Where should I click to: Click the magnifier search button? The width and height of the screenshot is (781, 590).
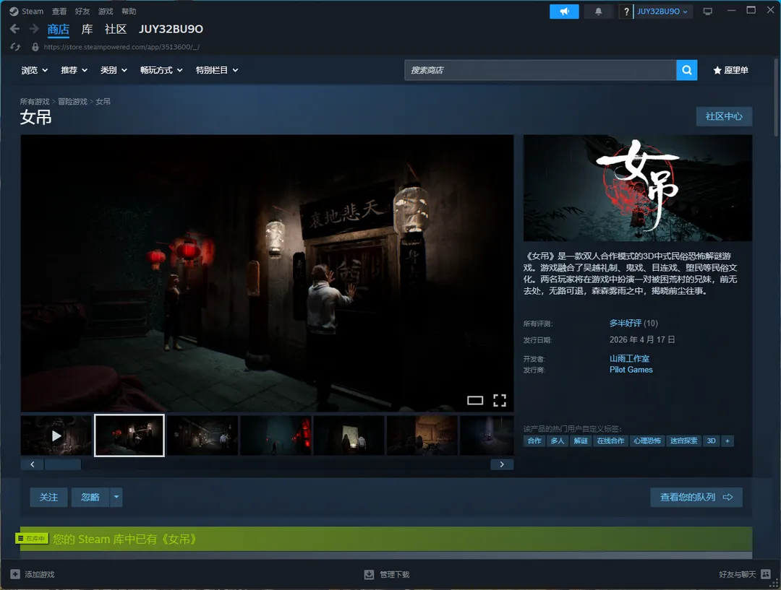pyautogui.click(x=686, y=70)
